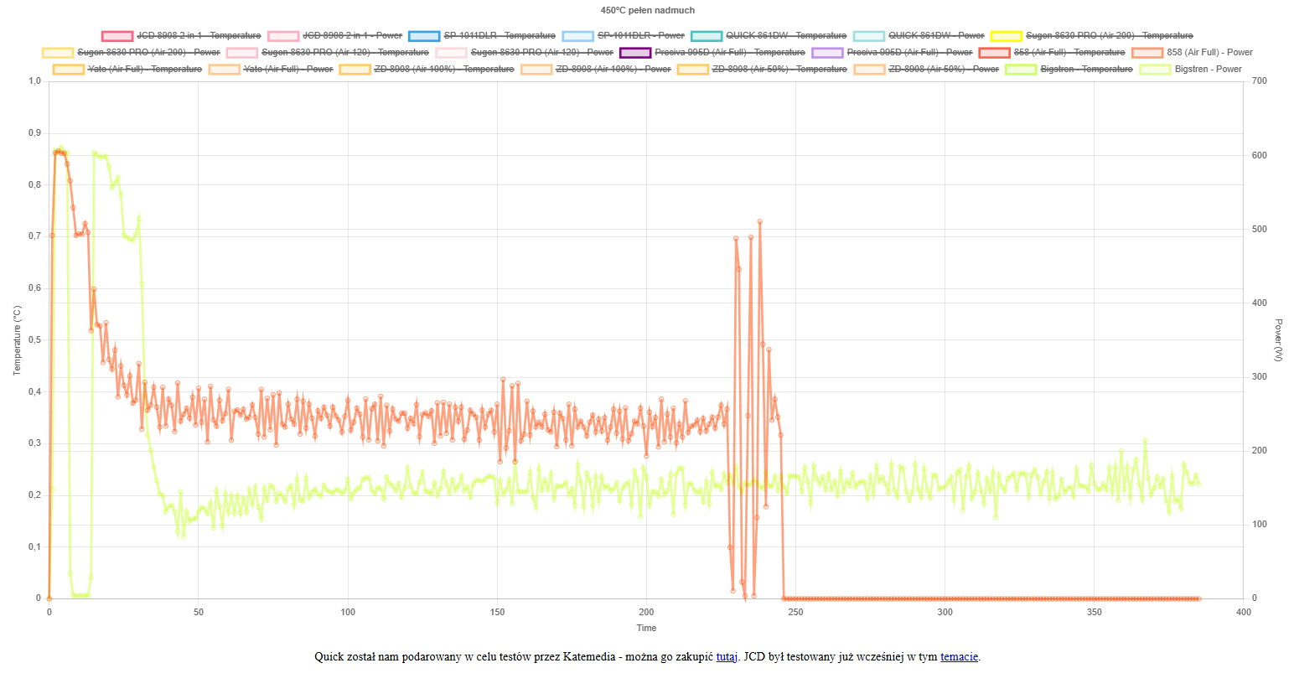Click the teal QUICK 861DW Temperature legend box
Image resolution: width=1289 pixels, height=694 pixels.
tap(707, 36)
